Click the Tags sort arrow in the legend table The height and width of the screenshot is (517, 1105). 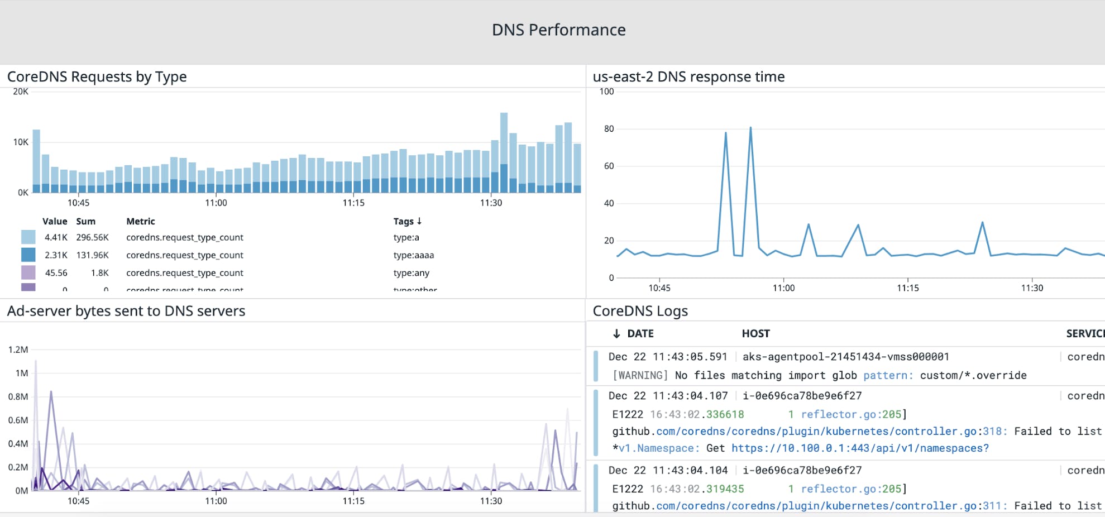pyautogui.click(x=420, y=221)
